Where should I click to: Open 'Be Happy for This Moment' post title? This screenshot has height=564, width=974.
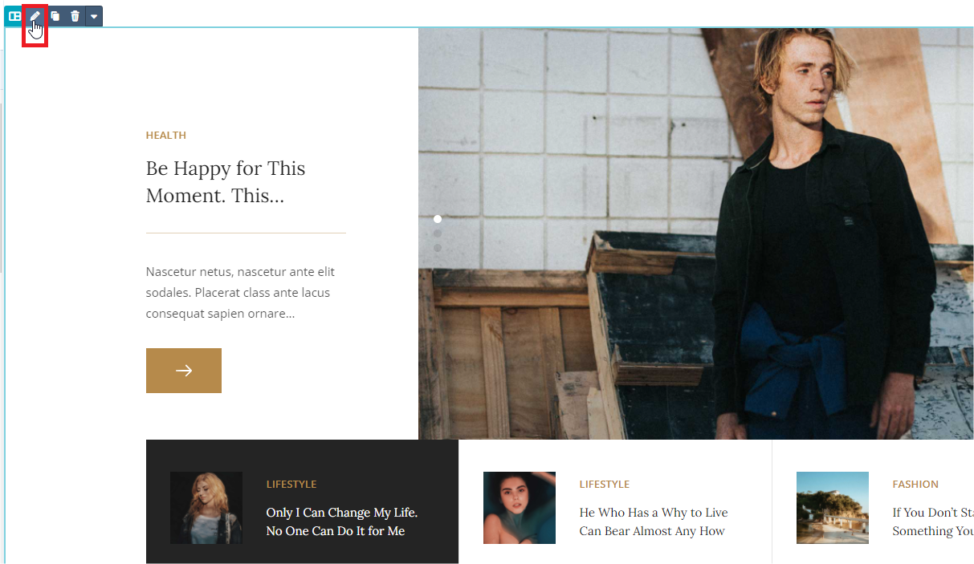tap(226, 182)
